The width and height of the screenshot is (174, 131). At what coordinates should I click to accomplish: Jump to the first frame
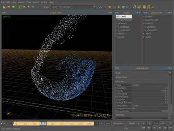[x=144, y=128]
